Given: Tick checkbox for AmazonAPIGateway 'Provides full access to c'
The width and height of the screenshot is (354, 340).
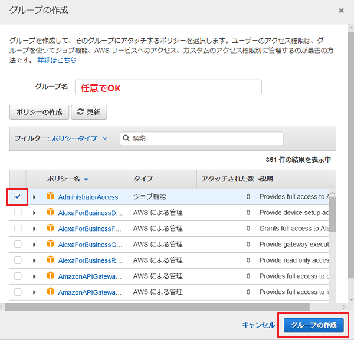Looking at the screenshot, I should pyautogui.click(x=18, y=276).
